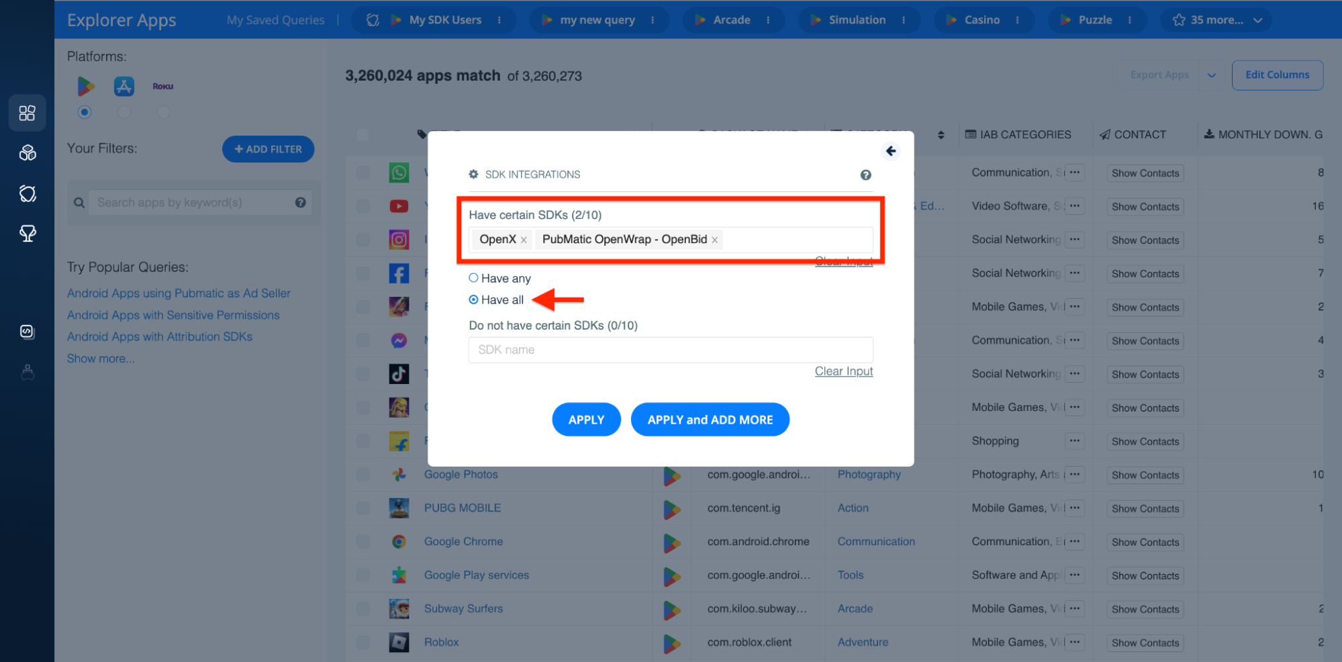Select the Apple App Store platform icon
This screenshot has width=1342, height=662.
point(124,86)
